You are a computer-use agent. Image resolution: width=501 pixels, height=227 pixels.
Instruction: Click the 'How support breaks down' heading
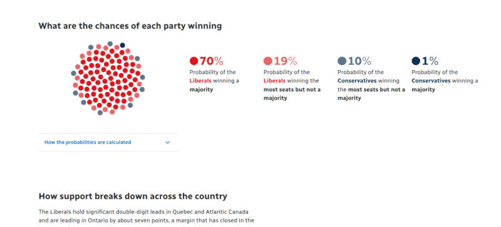133,196
